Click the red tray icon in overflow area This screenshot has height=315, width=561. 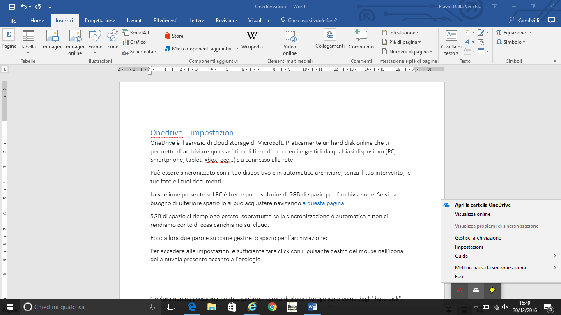[460, 290]
